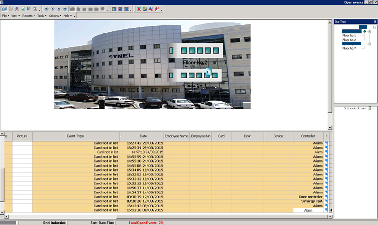Collapse the root node in Site Tree
The height and width of the screenshot is (225, 378).
(375, 27)
